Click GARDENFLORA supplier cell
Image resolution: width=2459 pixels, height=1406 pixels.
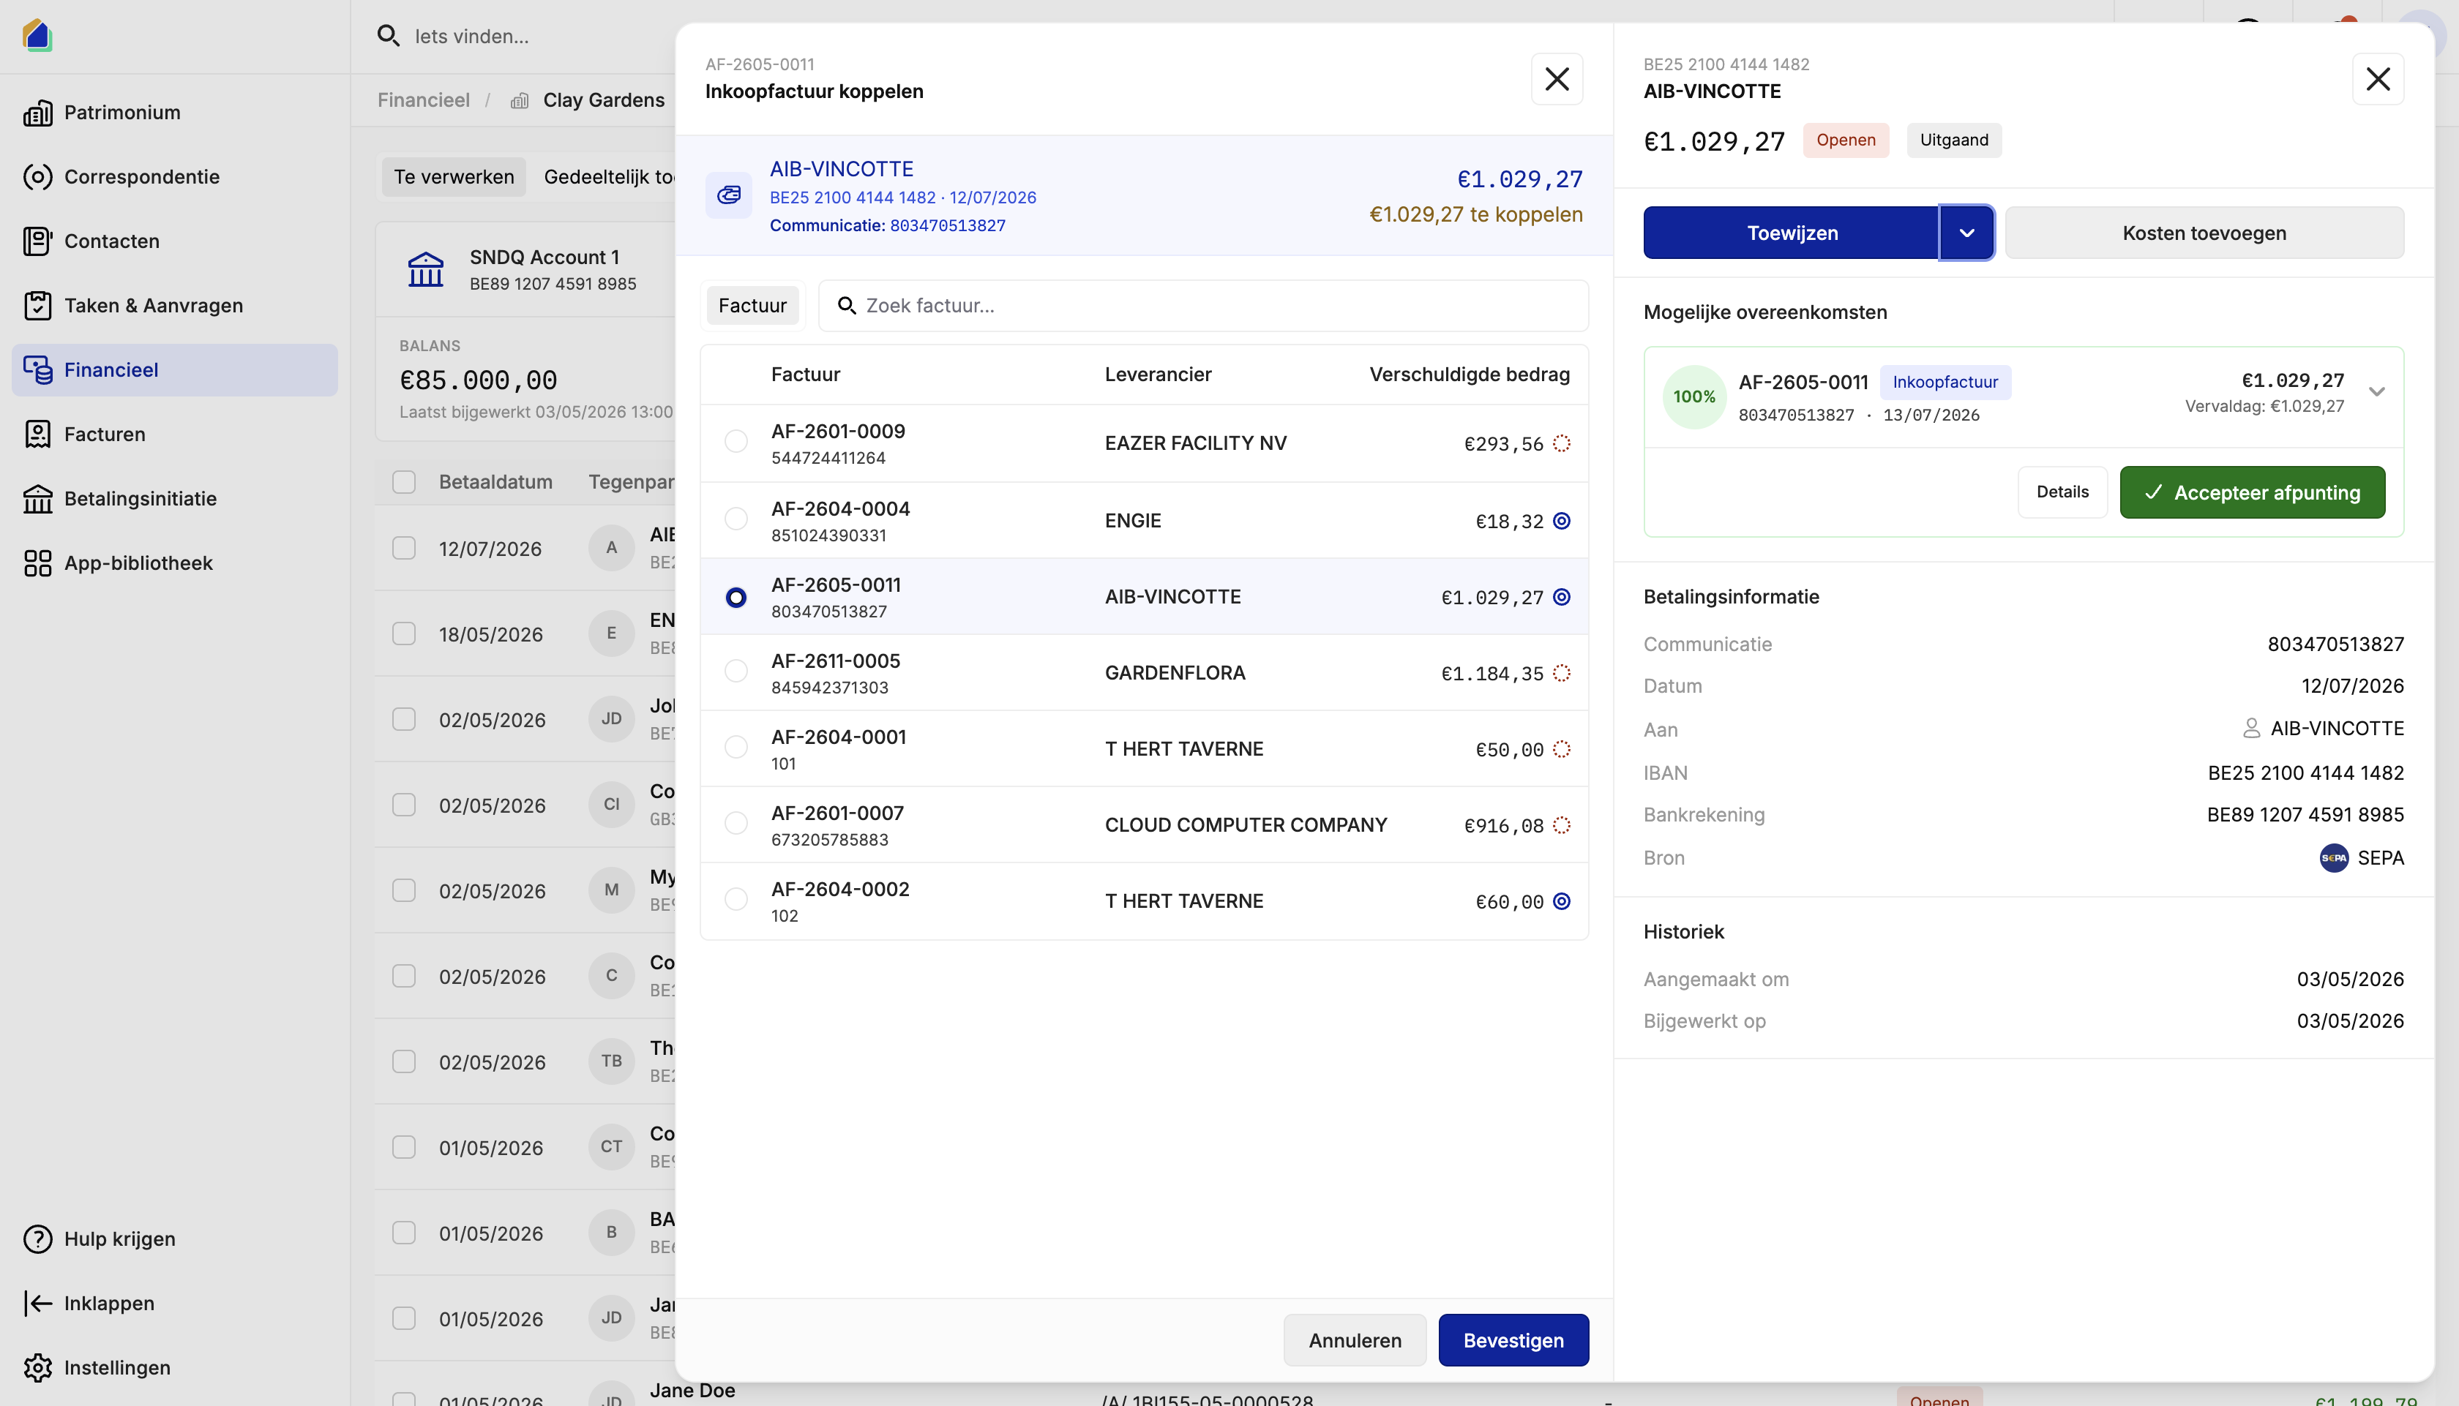[x=1175, y=673]
